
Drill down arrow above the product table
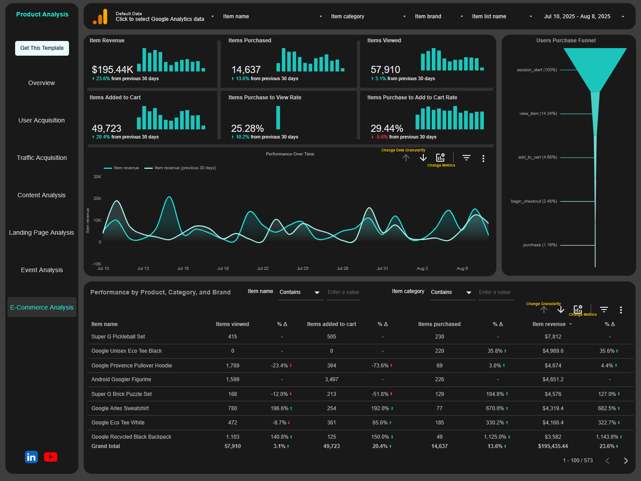[561, 310]
